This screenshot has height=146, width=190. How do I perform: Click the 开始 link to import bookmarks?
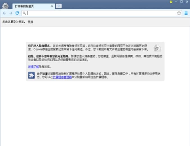tap(31, 22)
